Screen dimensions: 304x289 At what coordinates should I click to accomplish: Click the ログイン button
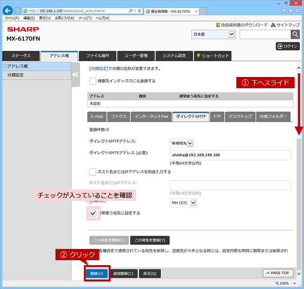click(x=288, y=46)
